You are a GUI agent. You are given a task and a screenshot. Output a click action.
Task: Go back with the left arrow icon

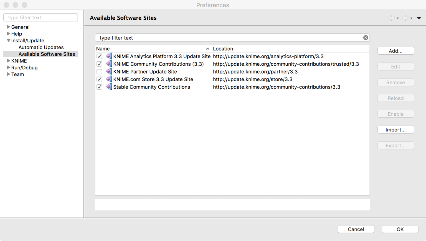click(391, 18)
